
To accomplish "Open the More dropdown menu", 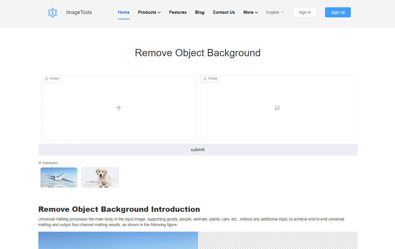I will tap(250, 12).
